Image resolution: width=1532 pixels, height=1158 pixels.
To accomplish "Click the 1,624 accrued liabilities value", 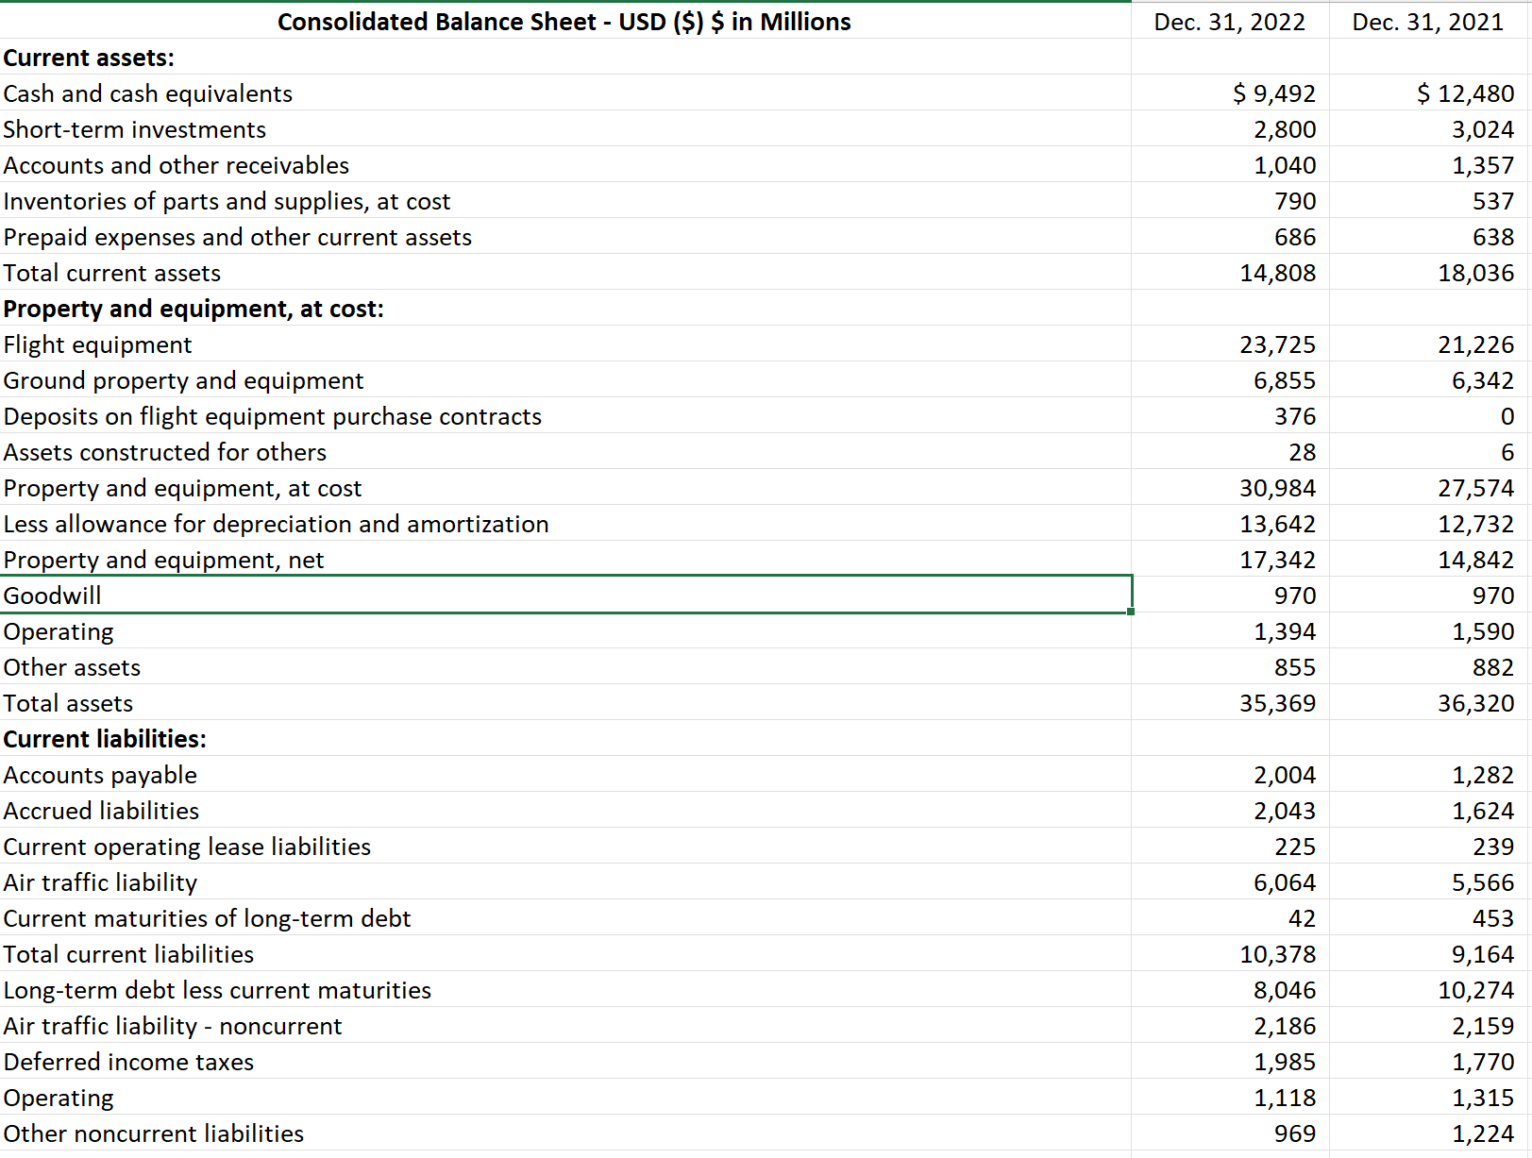I will click(x=1483, y=811).
